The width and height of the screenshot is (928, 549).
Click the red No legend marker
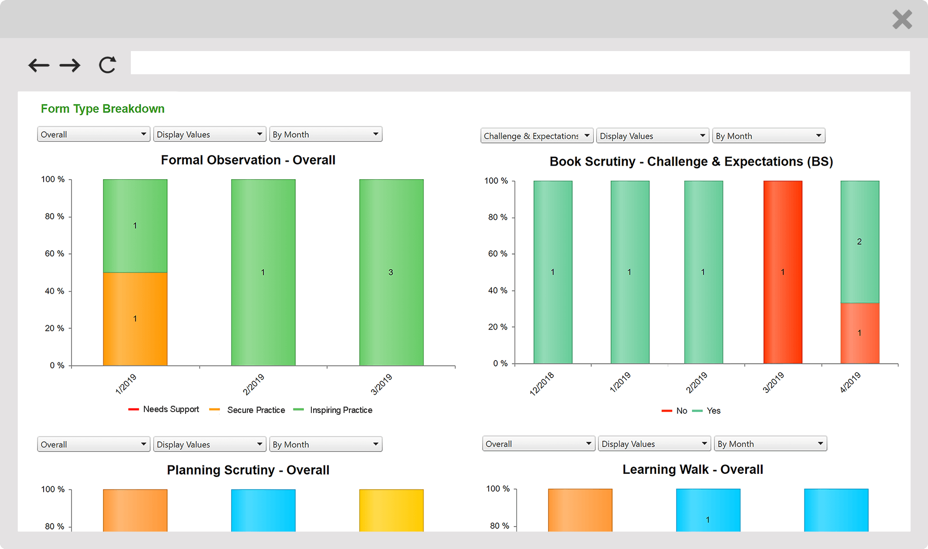click(x=667, y=411)
